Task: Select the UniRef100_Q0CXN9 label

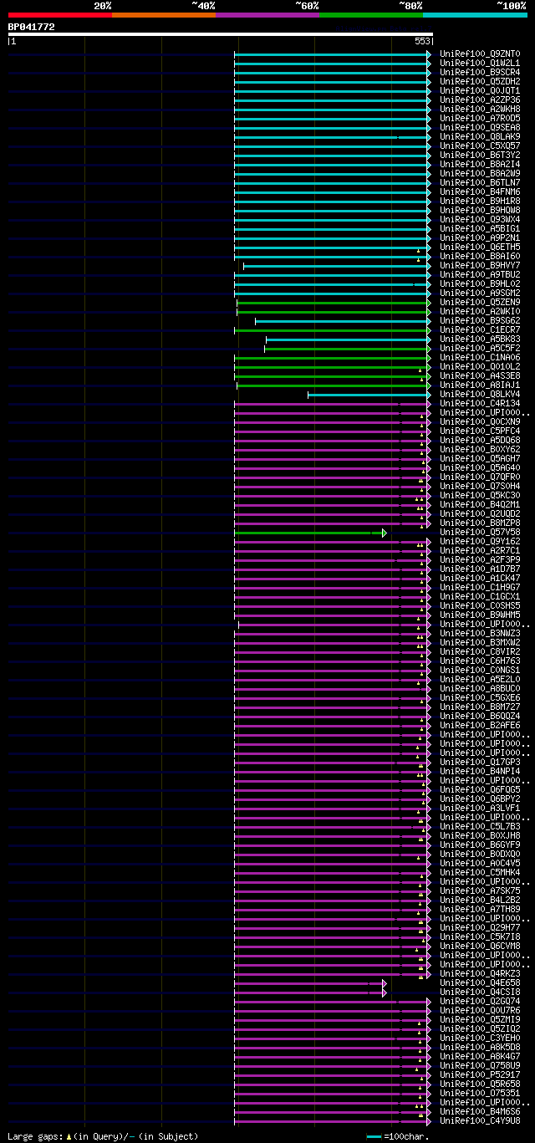Action: click(480, 422)
